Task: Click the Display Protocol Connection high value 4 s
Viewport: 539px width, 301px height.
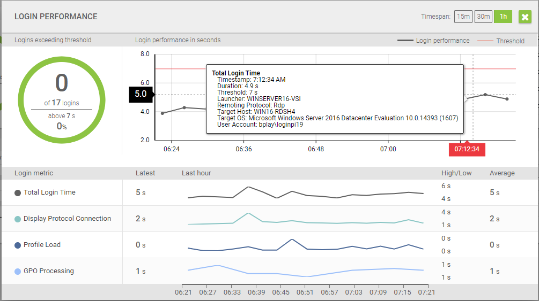Action: [446, 212]
